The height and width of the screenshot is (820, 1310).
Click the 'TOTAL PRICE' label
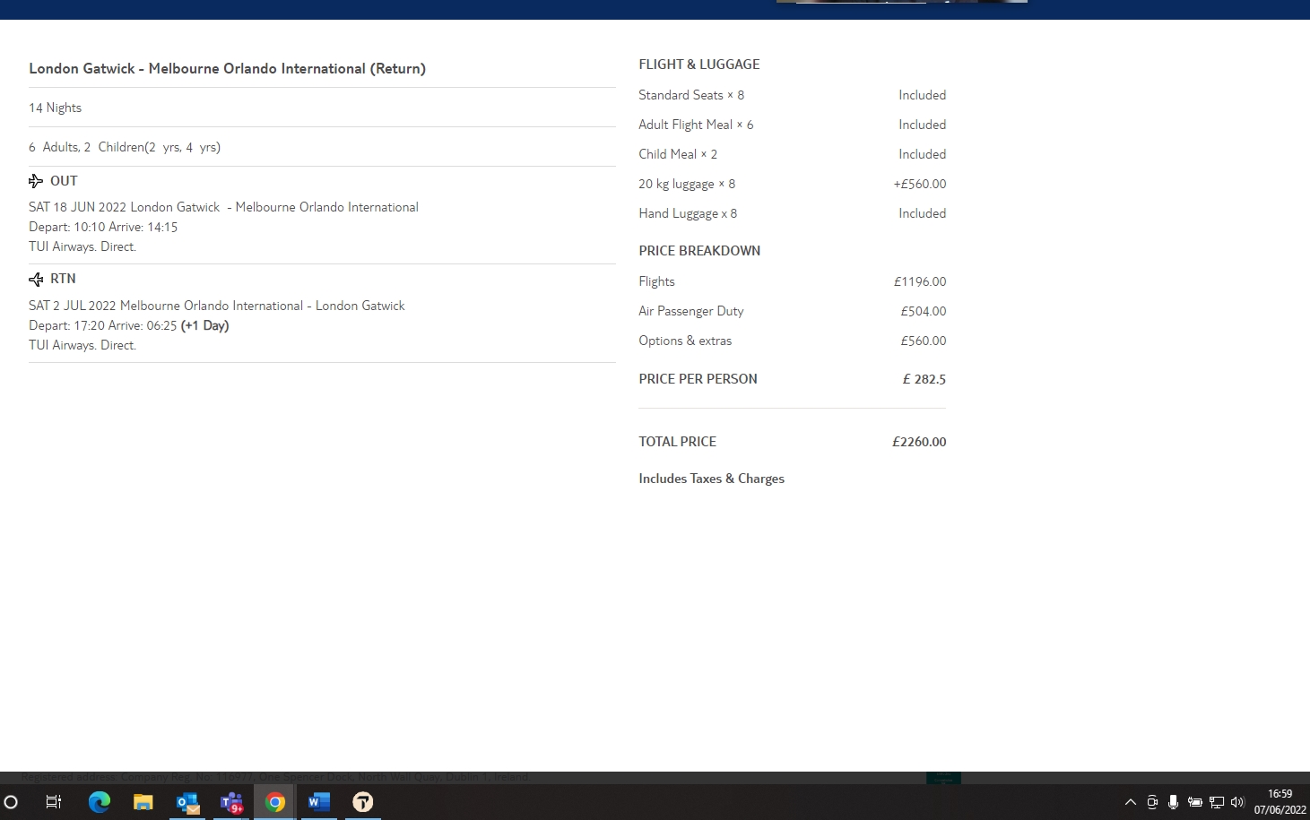[677, 442]
